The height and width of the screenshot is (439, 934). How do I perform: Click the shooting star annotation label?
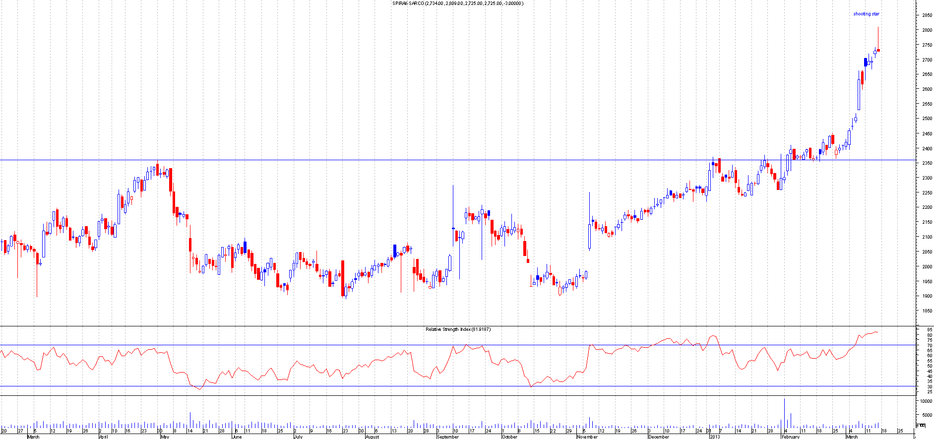tap(866, 14)
